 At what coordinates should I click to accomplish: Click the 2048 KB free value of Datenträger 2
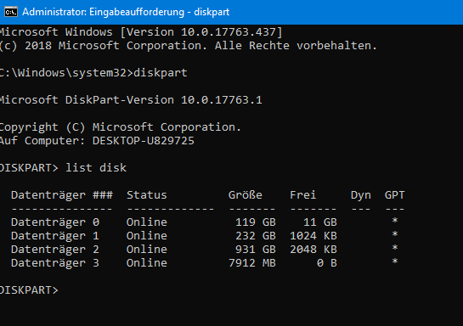(313, 250)
